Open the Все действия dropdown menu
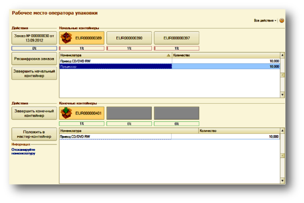This screenshot has width=304, height=203. (x=265, y=20)
